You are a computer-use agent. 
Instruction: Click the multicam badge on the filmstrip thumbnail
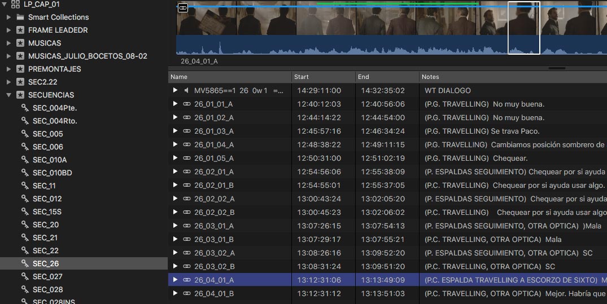click(x=183, y=8)
